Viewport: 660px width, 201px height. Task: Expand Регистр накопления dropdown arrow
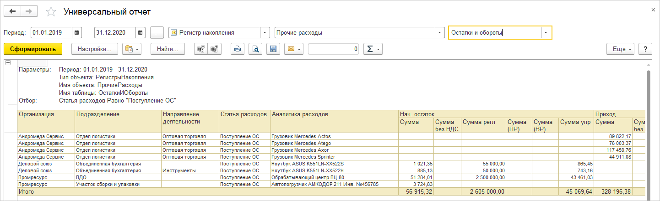[265, 33]
